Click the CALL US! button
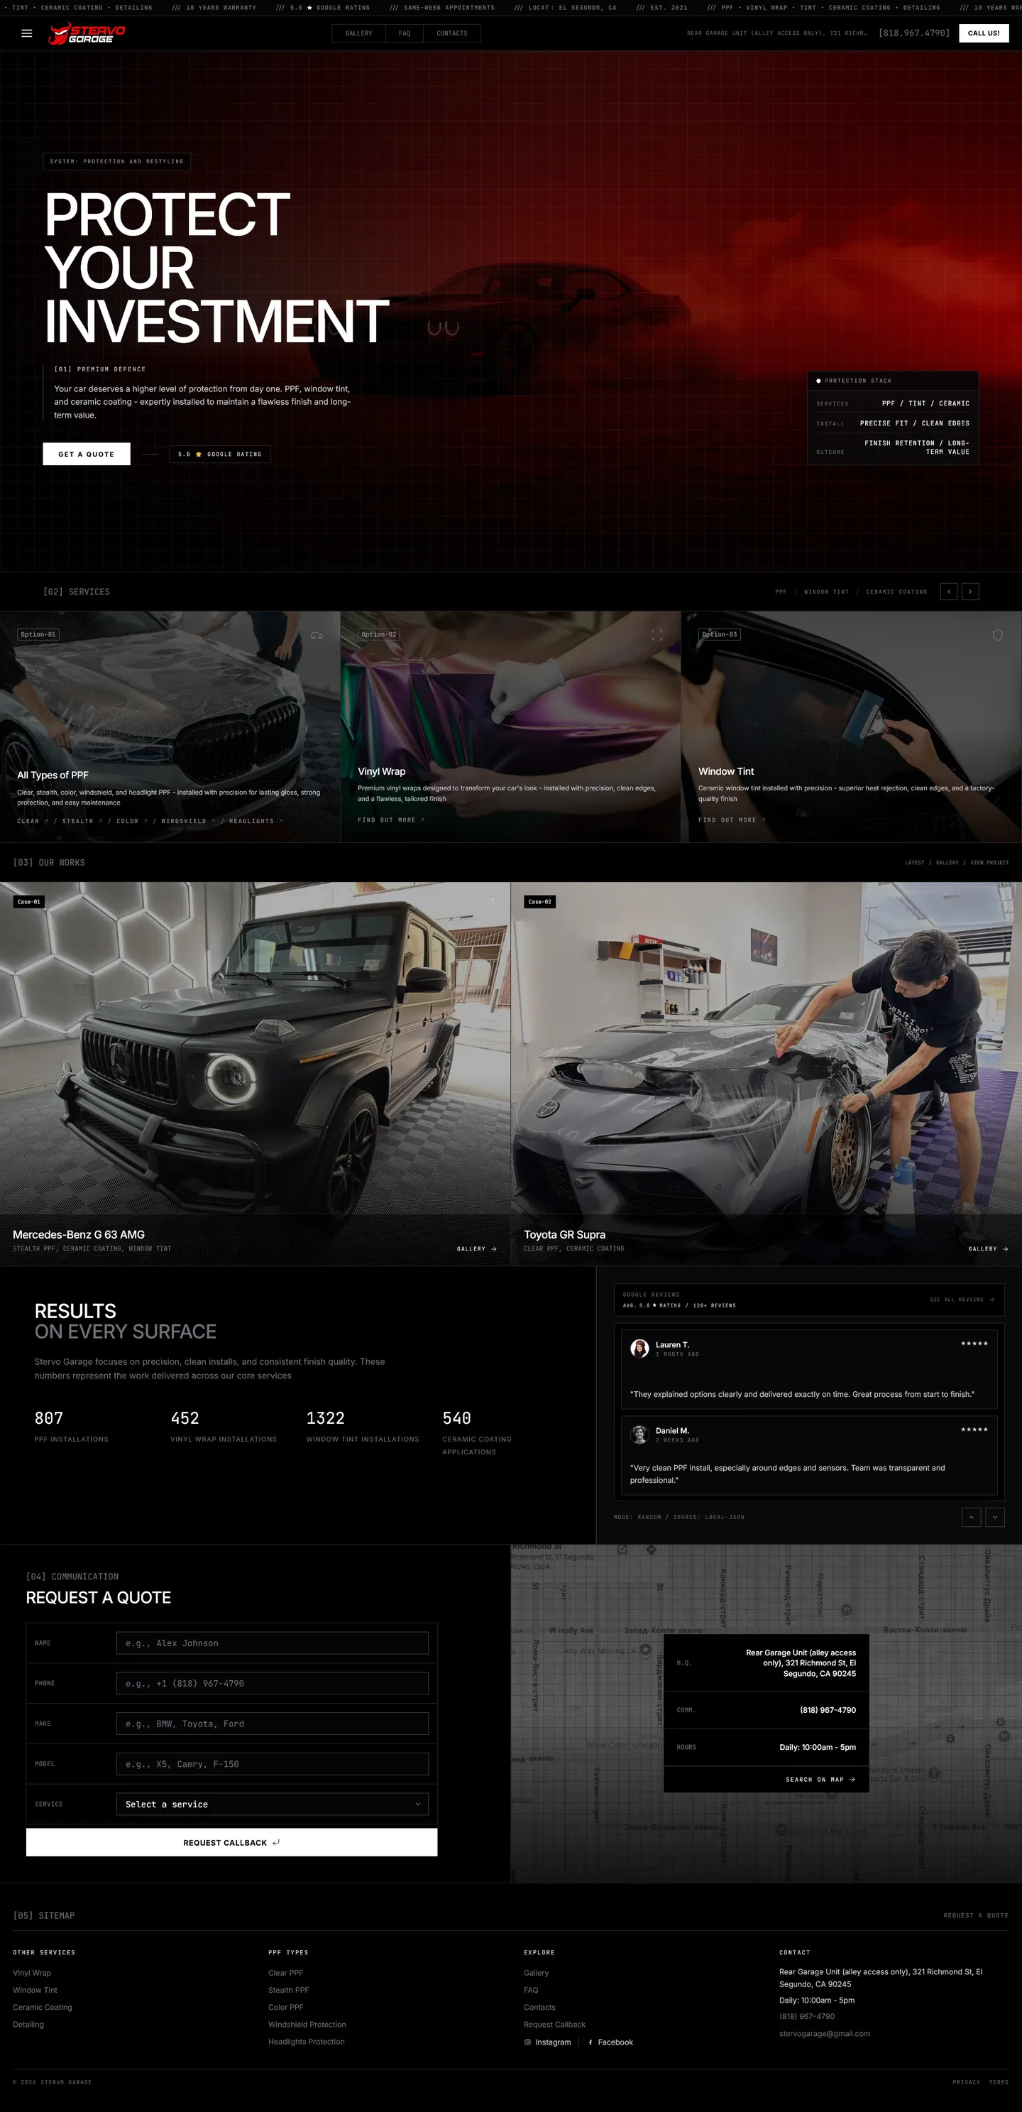 [x=984, y=33]
